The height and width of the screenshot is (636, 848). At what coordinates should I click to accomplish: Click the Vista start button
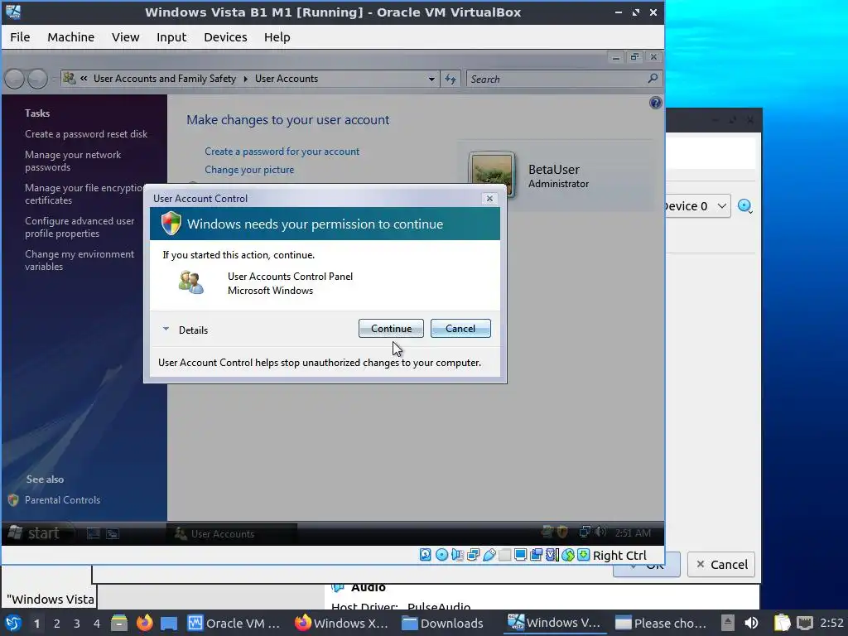[35, 533]
